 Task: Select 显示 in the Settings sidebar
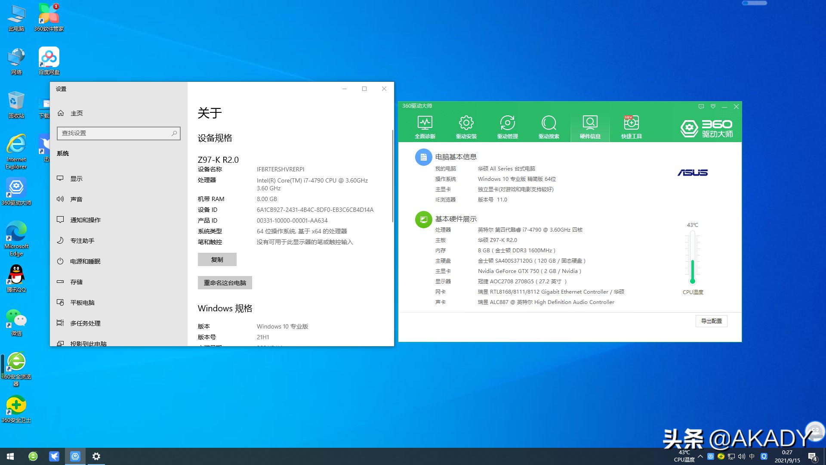[76, 178]
